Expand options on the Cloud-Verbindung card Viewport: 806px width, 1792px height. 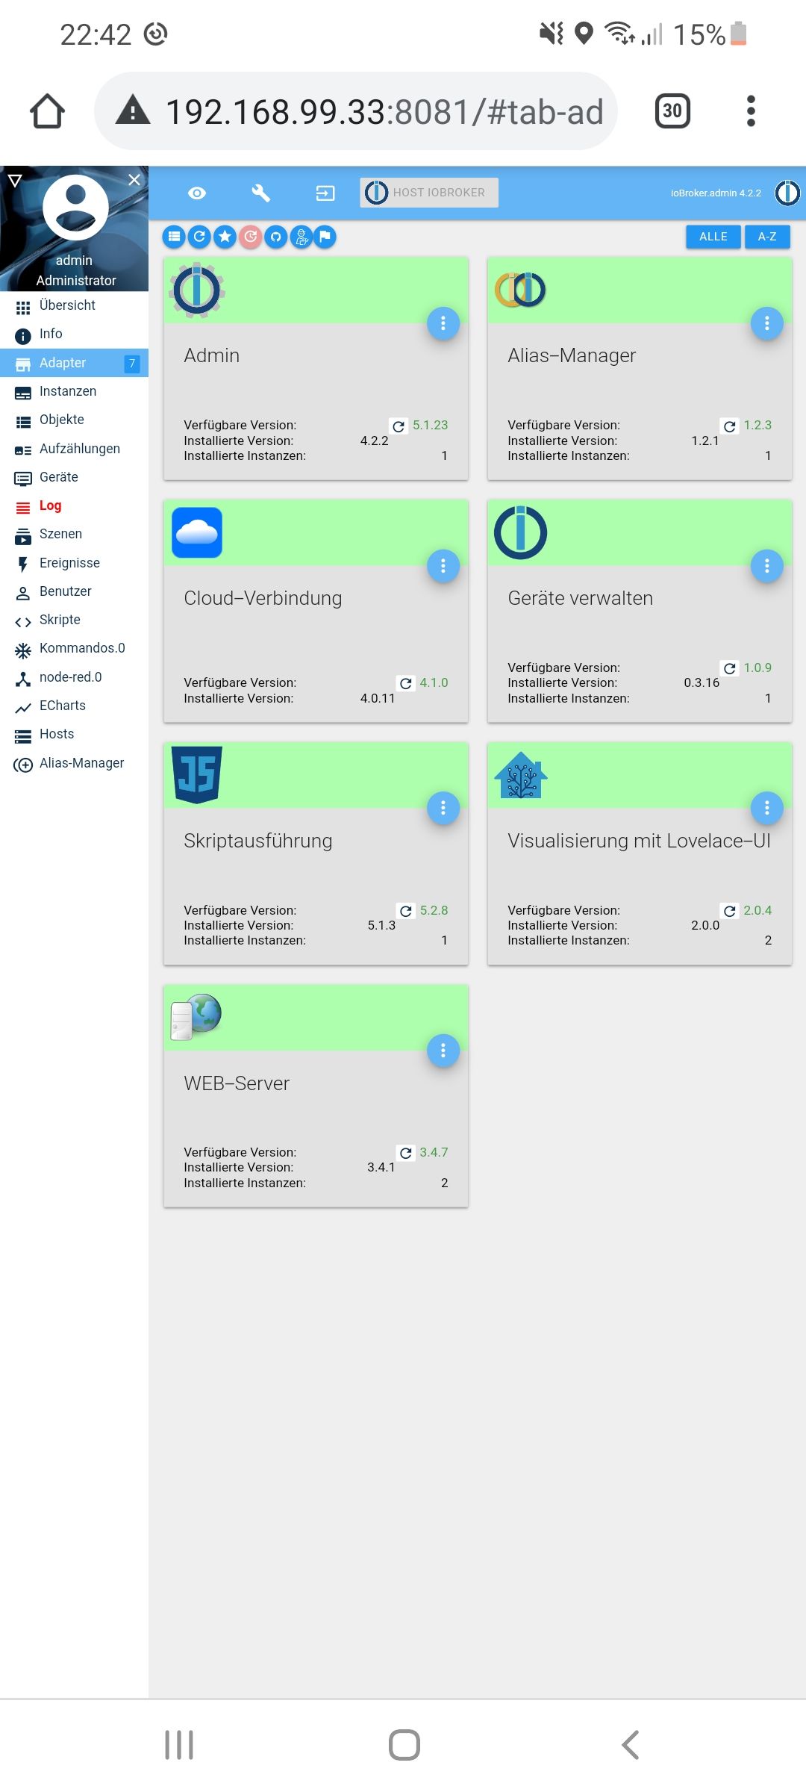(443, 566)
